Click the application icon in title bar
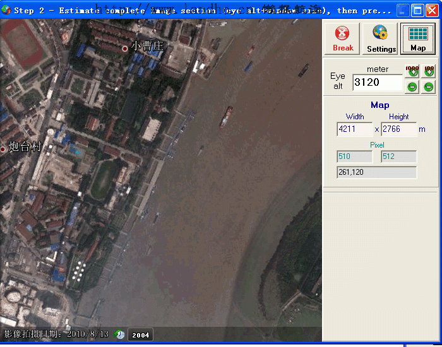This screenshot has width=442, height=347. (x=6, y=10)
